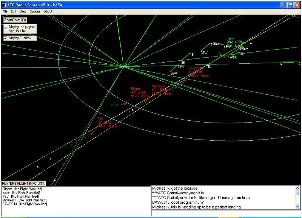Click the runway 18 marker label
This screenshot has height=218, width=302.
192,55
